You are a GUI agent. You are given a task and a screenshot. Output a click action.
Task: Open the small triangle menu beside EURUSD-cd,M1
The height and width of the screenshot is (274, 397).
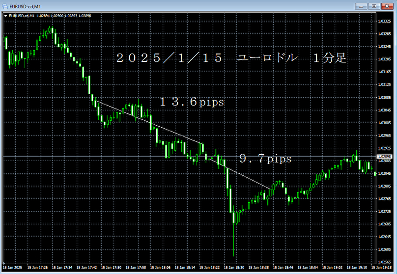click(x=5, y=16)
